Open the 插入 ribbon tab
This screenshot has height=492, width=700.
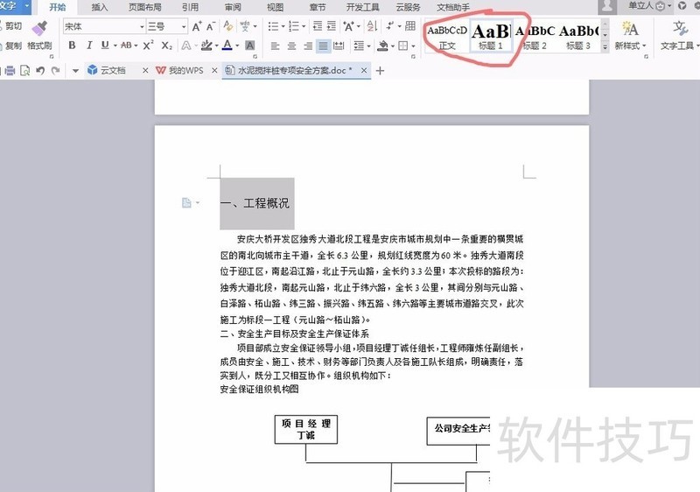[x=100, y=7]
